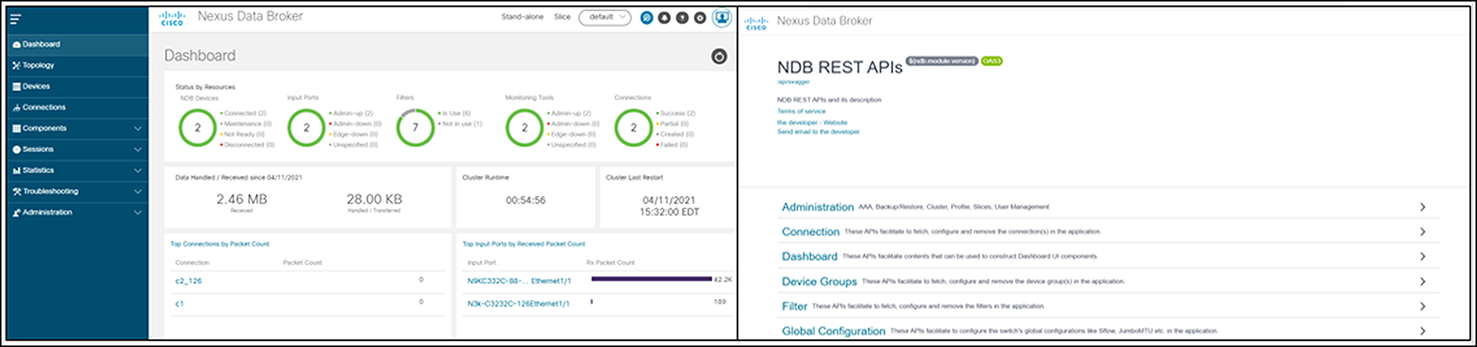Collapse the sidebar with the hamburger icon

(x=15, y=20)
